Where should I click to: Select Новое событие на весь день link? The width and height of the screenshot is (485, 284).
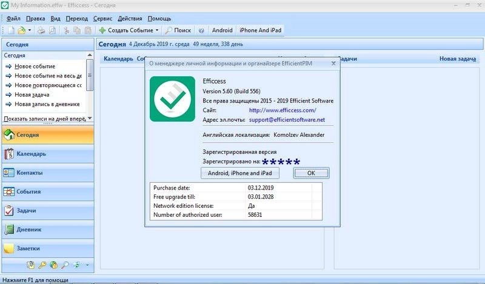coord(48,76)
